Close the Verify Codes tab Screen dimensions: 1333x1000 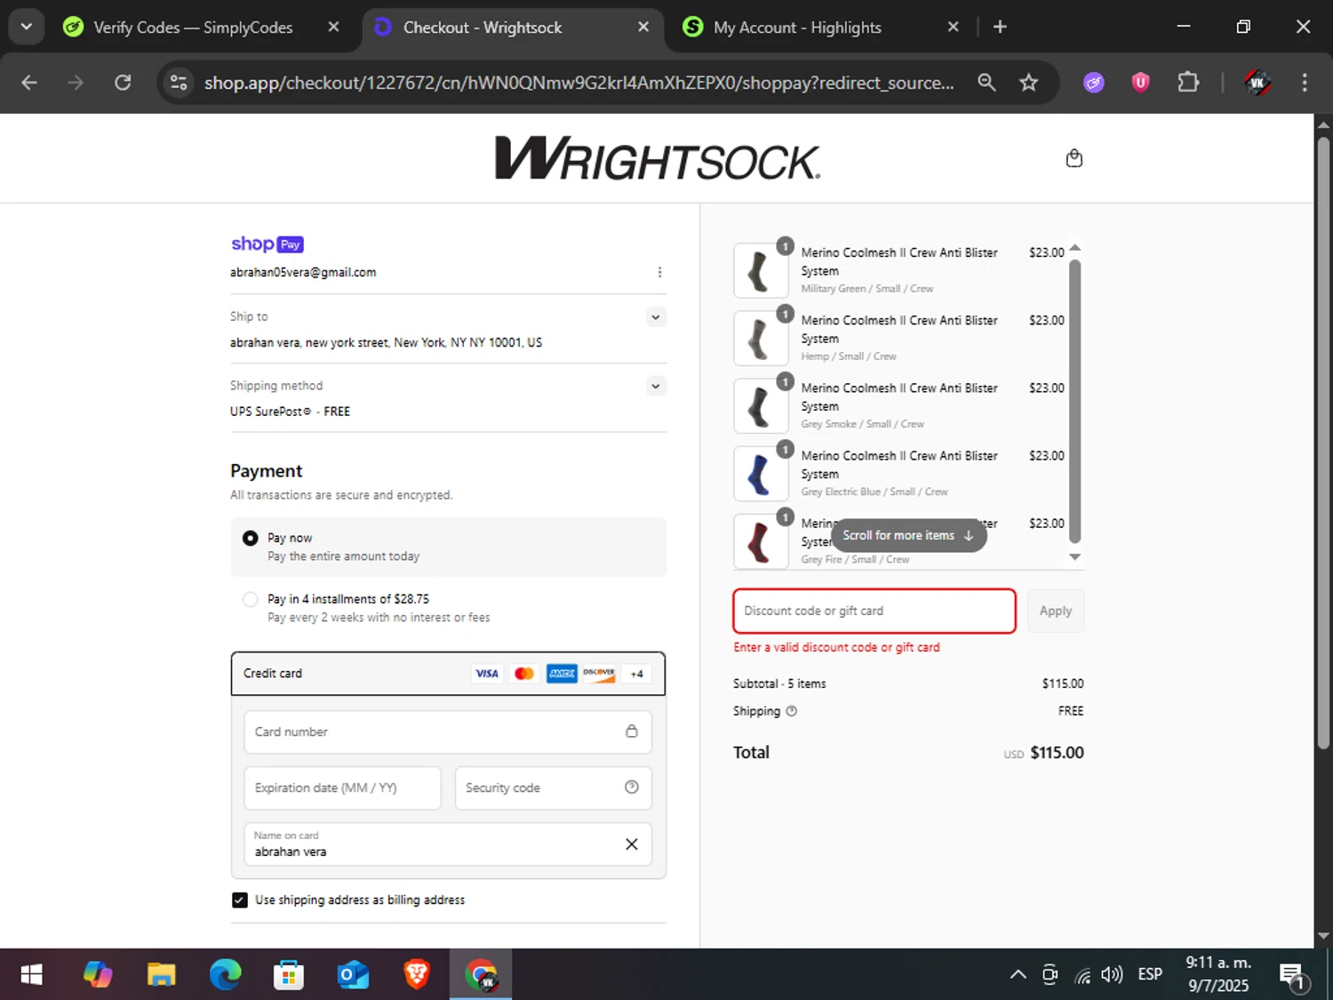click(333, 28)
